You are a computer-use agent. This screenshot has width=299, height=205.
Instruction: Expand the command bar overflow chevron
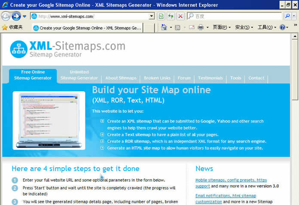coord(296,25)
